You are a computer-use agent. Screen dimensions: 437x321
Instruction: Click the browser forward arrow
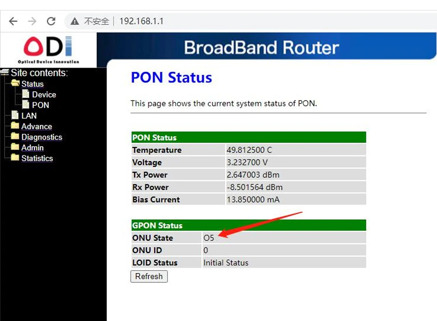click(32, 21)
